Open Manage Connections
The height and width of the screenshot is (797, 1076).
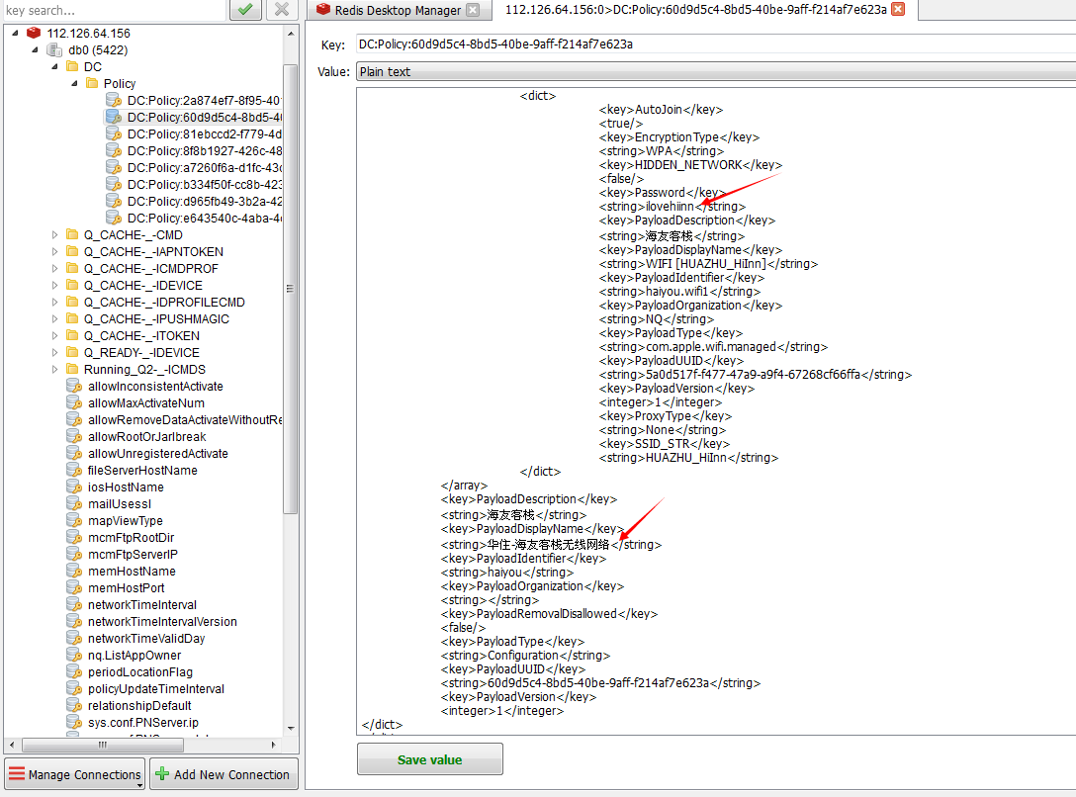pos(75,774)
